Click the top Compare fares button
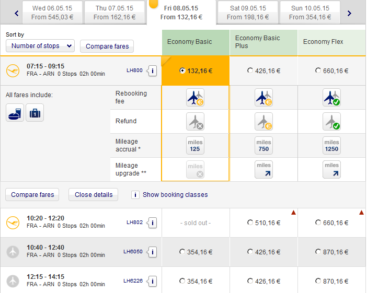 [107, 46]
